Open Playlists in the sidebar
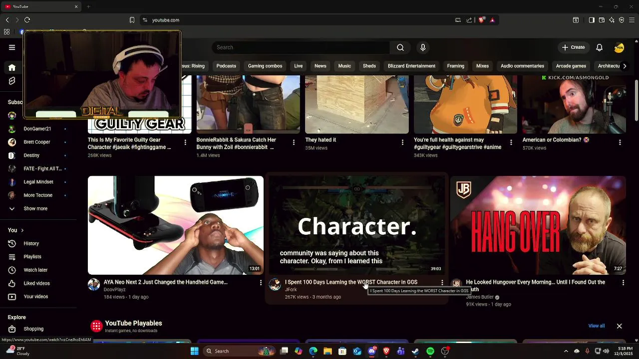The image size is (639, 359). 32,256
